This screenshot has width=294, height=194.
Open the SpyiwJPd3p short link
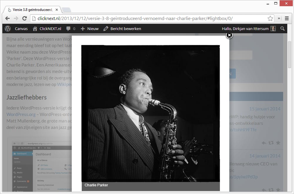tap(243, 177)
